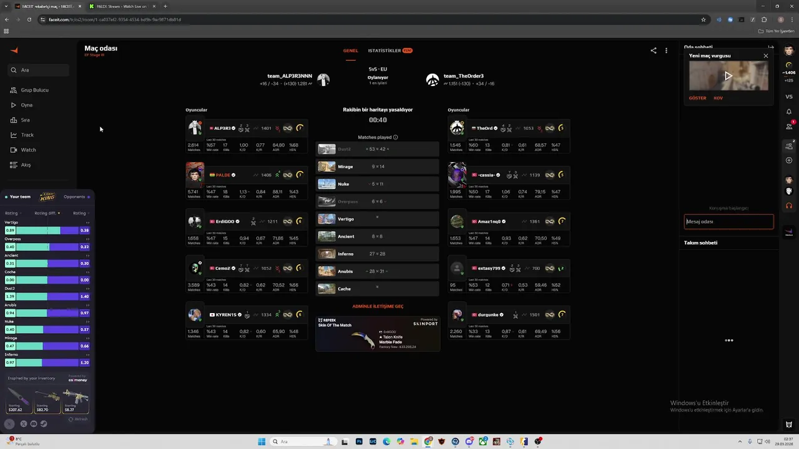Image resolution: width=799 pixels, height=449 pixels.
Task: Select the Your team toggle in overlay
Action: [x=18, y=197]
